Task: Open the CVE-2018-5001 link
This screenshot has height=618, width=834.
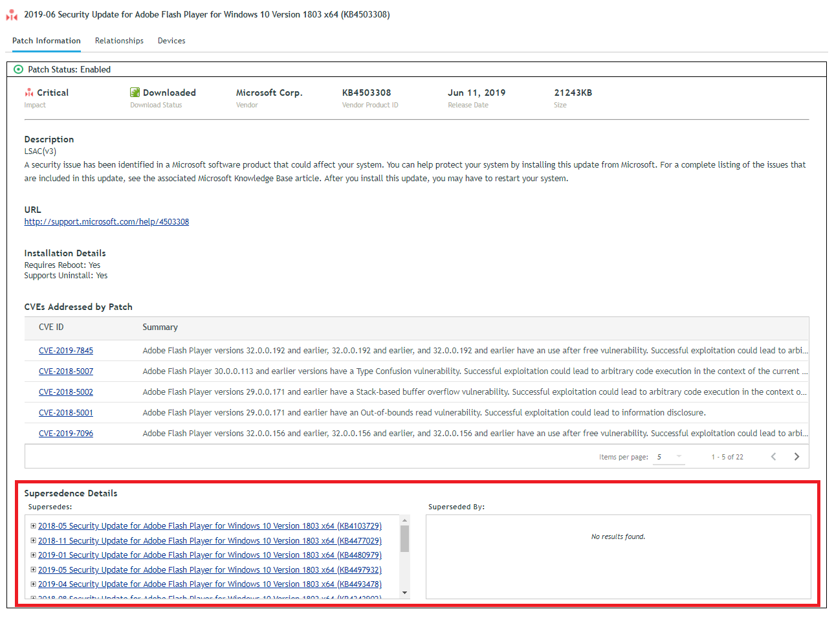Action: 66,412
